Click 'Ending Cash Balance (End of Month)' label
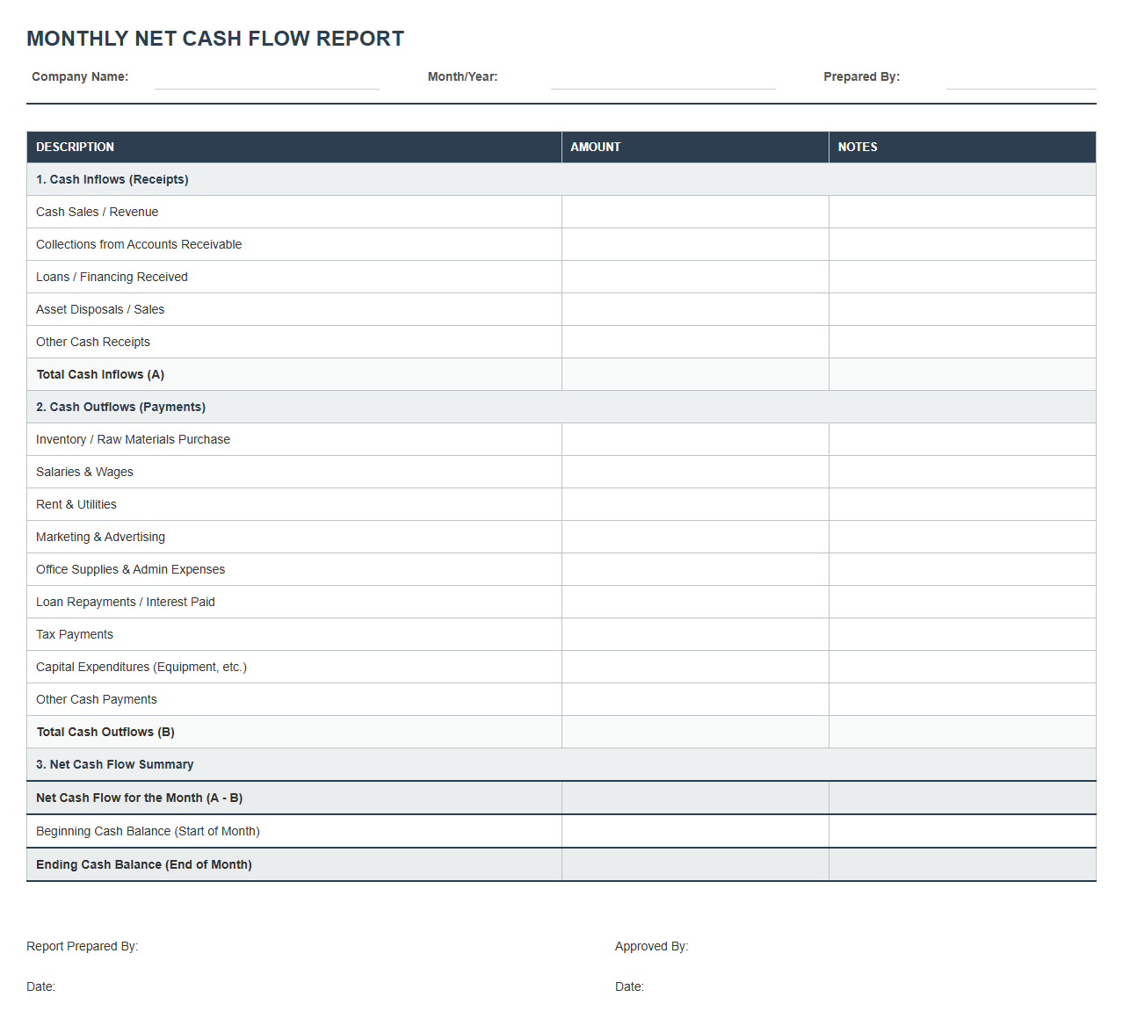Image resolution: width=1123 pixels, height=1033 pixels. tap(144, 864)
